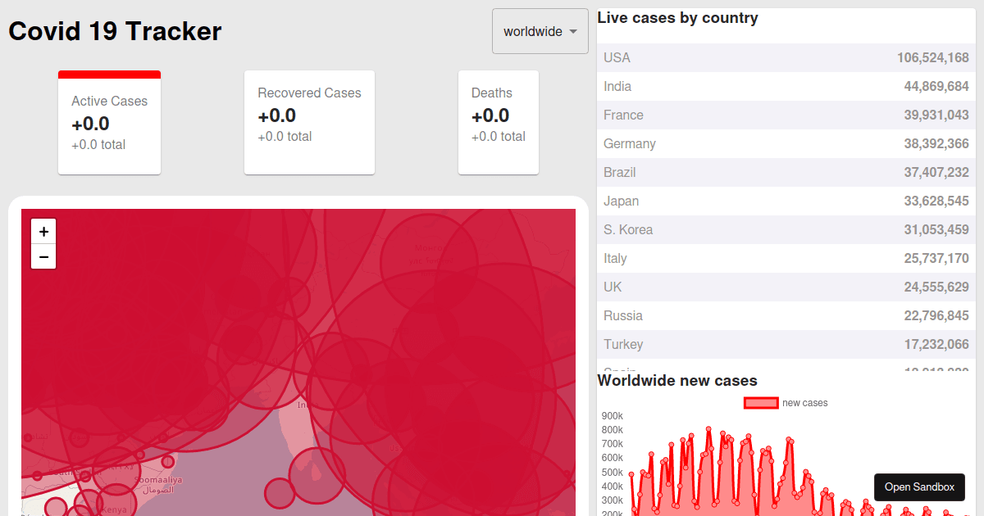This screenshot has height=516, width=984.
Task: Zoom out on the map
Action: (x=43, y=256)
